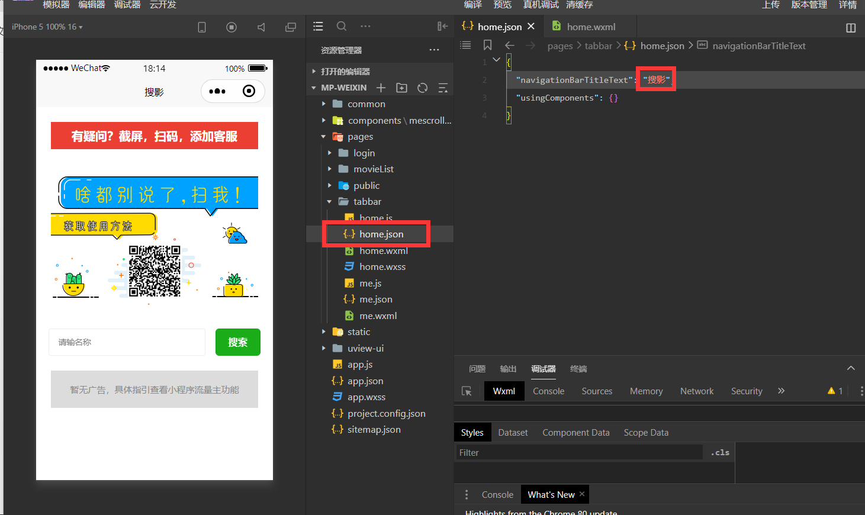Close the What's New drawer tab
865x515 pixels.
tap(582, 494)
